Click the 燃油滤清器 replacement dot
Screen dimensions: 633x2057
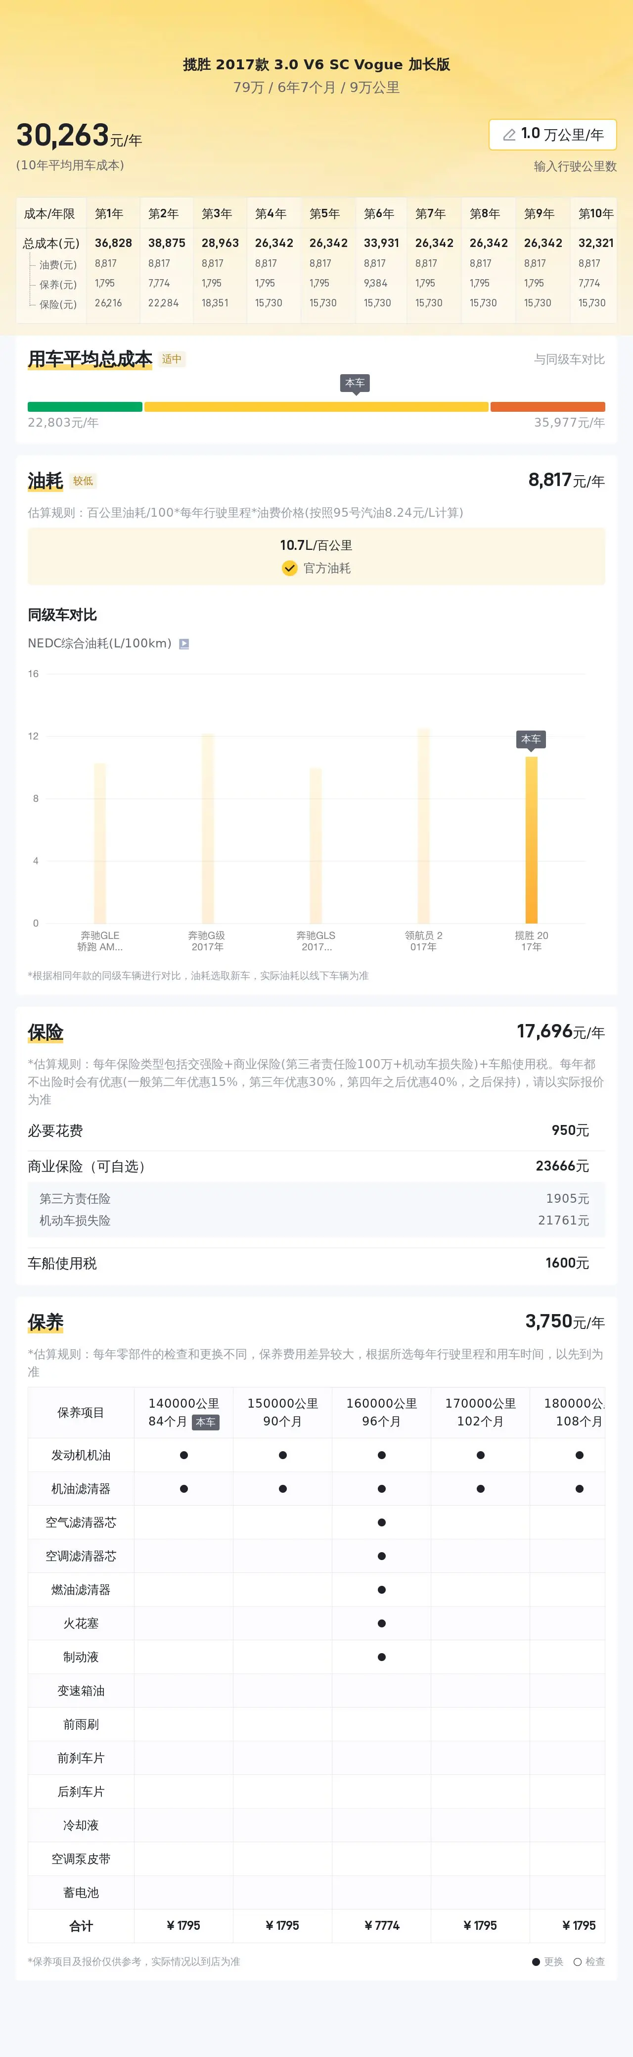[x=382, y=1590]
